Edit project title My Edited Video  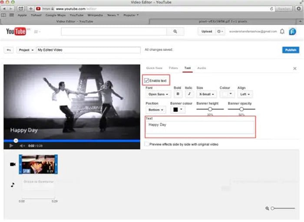89,50
